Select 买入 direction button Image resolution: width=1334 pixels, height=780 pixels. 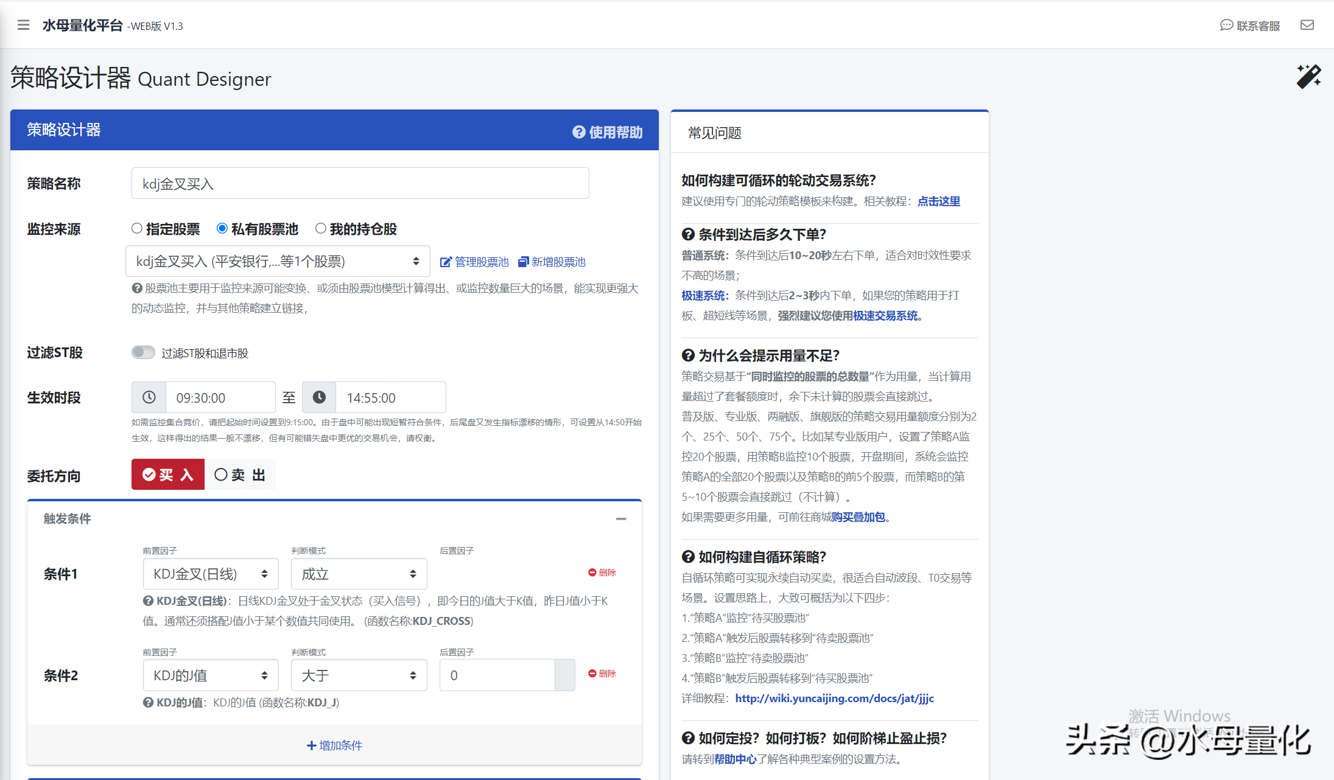pos(168,475)
